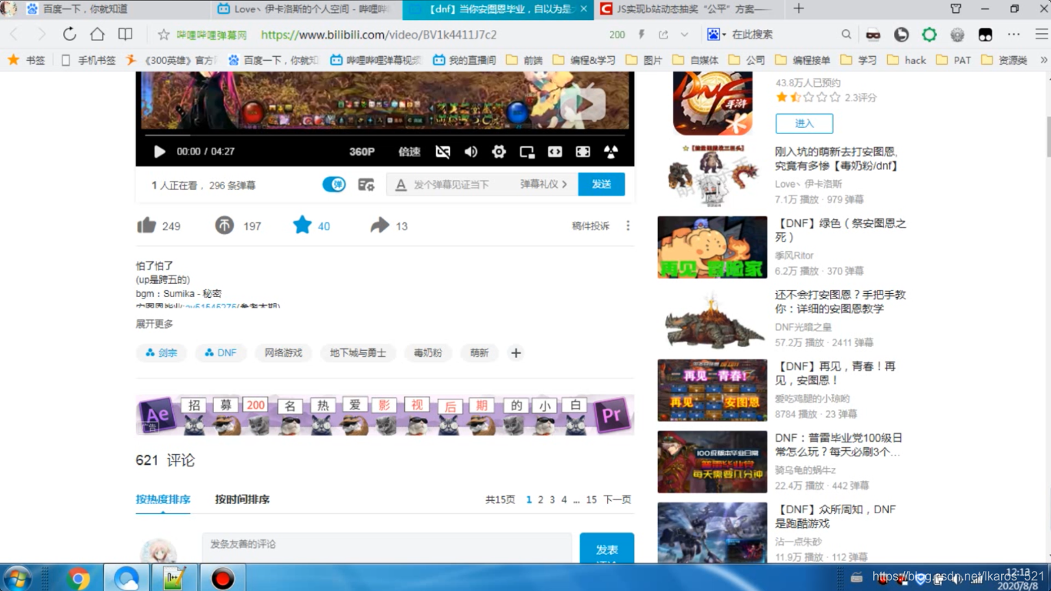Share the video with arrow icon

pos(379,225)
